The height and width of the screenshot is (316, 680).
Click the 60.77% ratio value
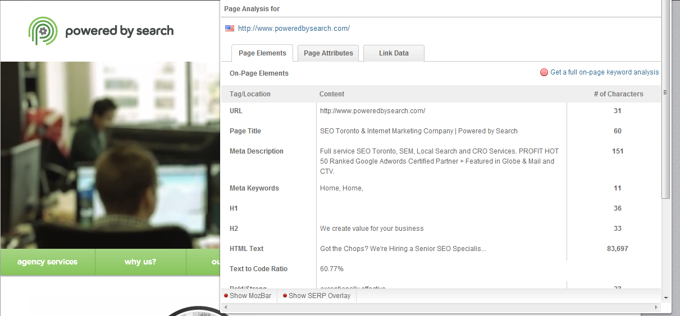[332, 269]
